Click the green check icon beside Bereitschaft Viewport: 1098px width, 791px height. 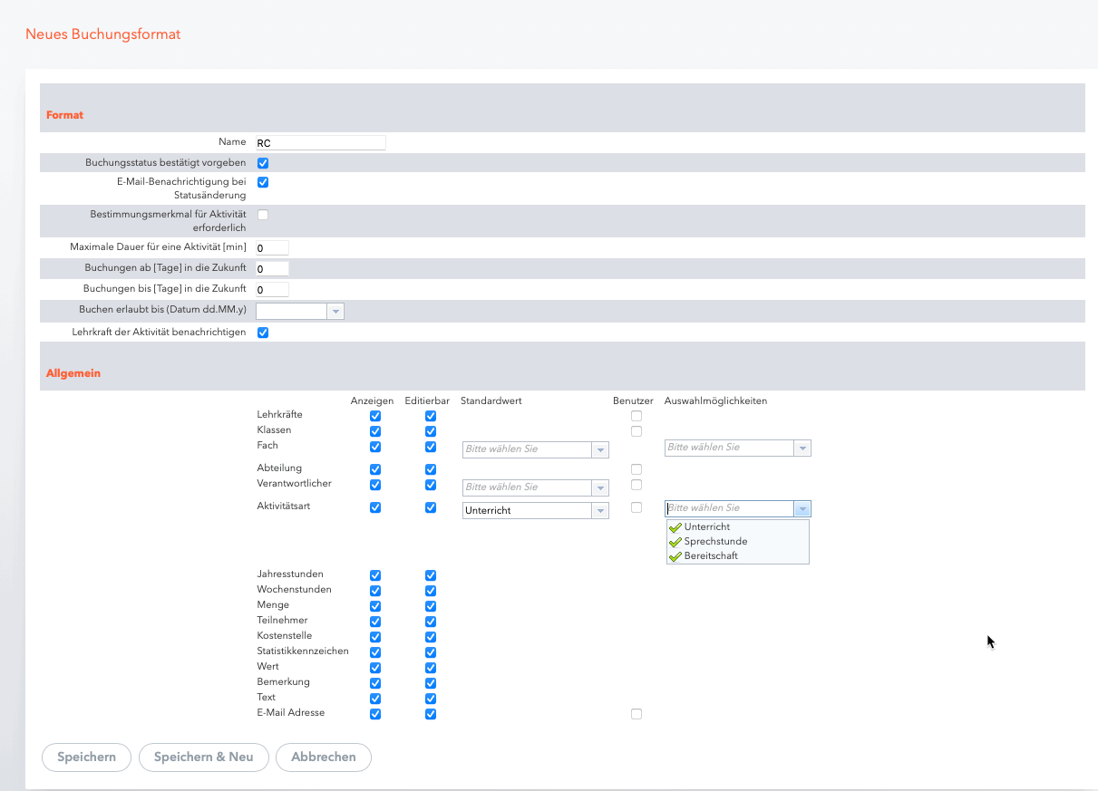point(675,556)
